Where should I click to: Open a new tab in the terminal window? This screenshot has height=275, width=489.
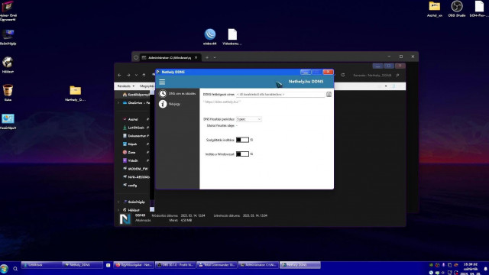(x=207, y=58)
